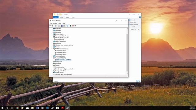The height and width of the screenshot is (110, 196).
Task: Select the Jungo Connectivity icon
Action: coord(54,42)
